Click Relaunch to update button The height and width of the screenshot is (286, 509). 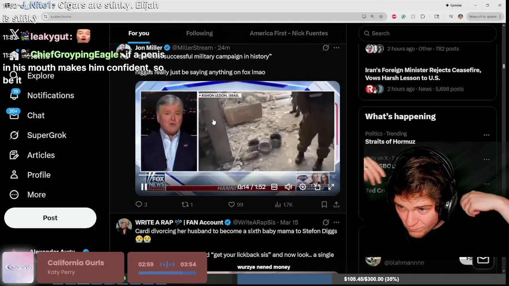[x=482, y=17]
